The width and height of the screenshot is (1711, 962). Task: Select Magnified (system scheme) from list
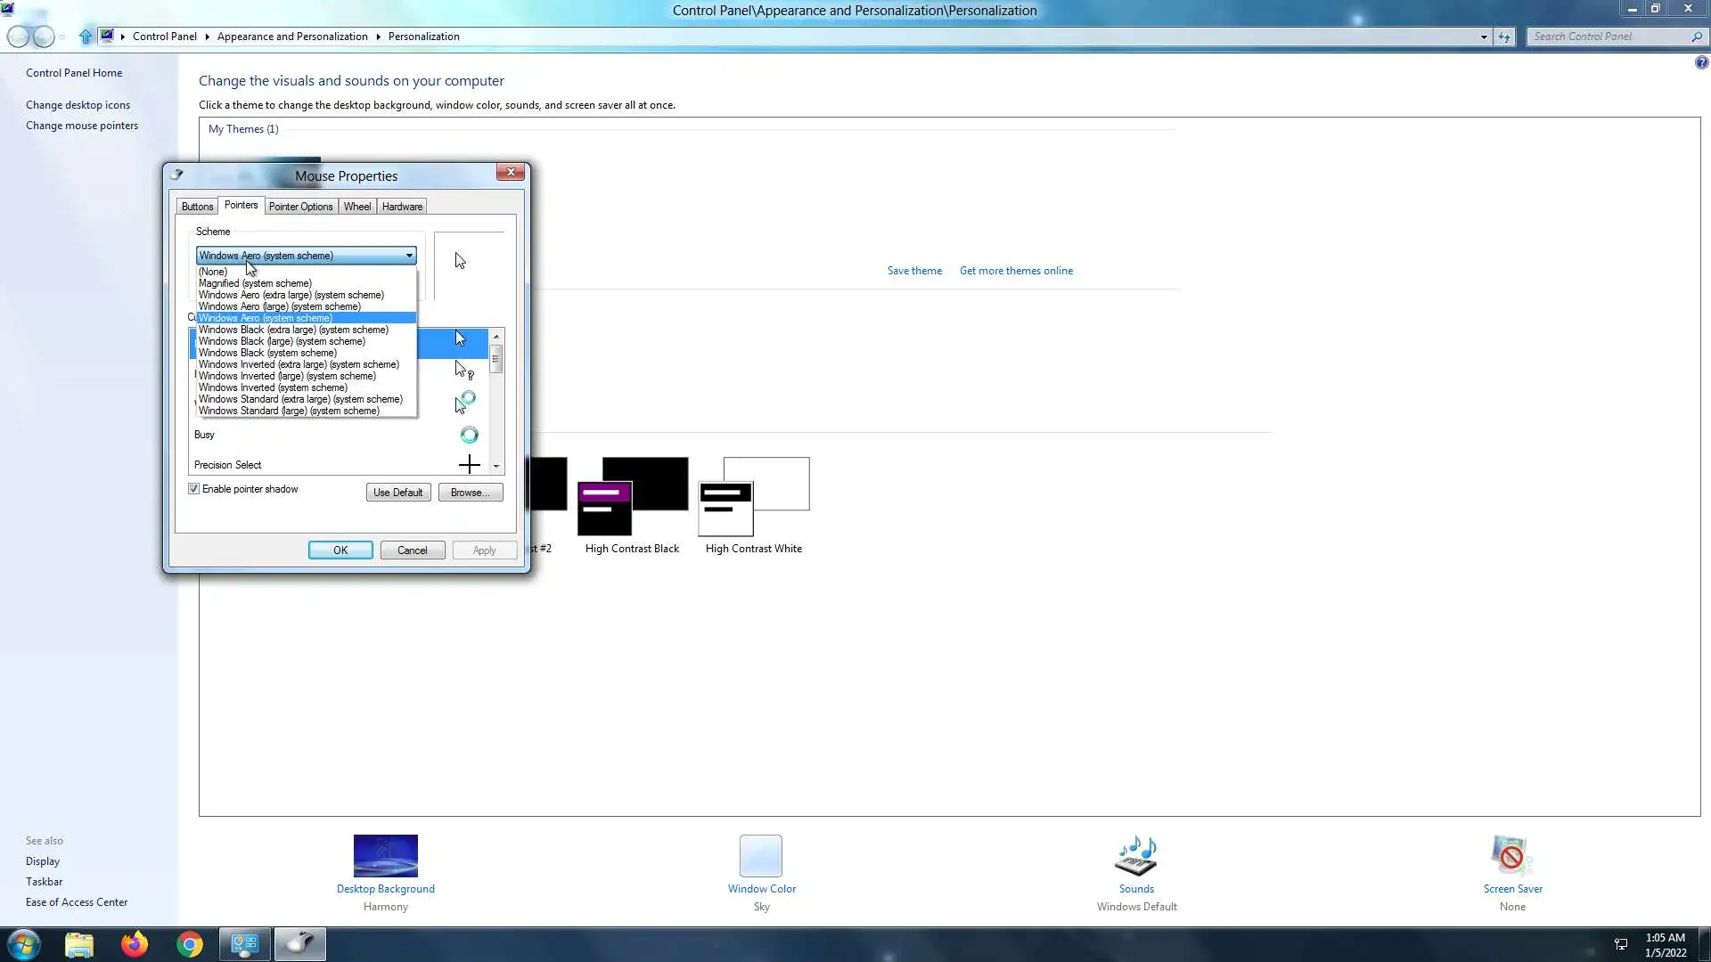[x=255, y=283]
